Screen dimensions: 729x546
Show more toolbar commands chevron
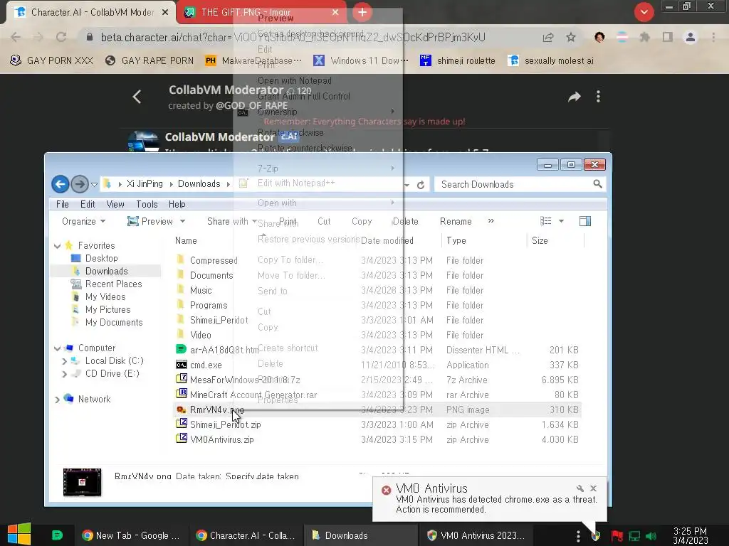[x=491, y=221]
